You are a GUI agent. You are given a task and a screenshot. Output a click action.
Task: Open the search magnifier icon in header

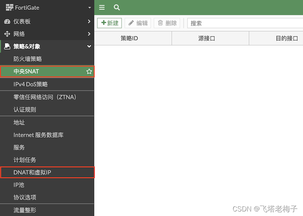[x=117, y=8]
